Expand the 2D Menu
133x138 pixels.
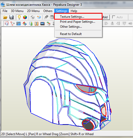pos(33,11)
